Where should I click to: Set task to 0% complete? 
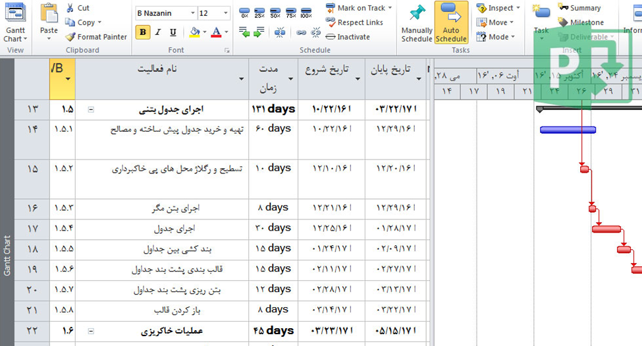(x=244, y=13)
